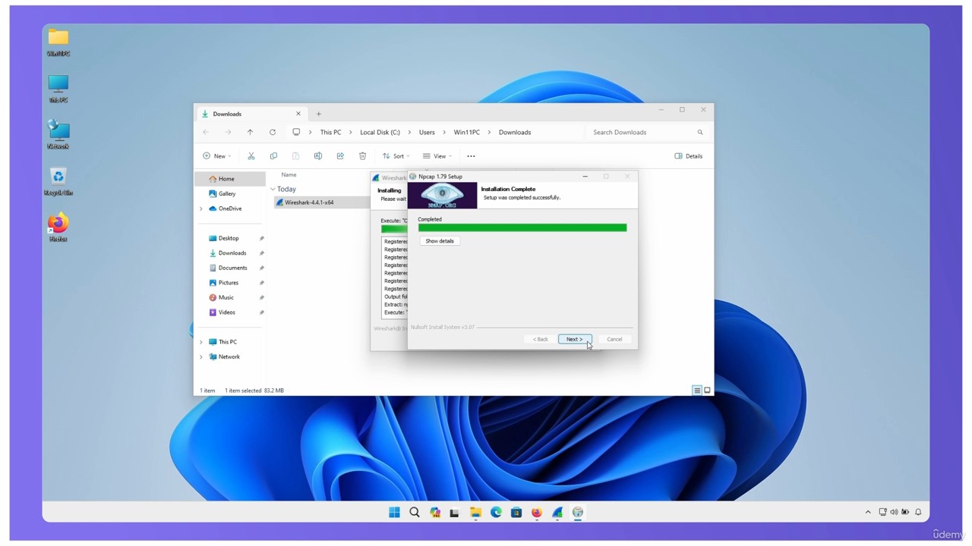Select Network in navigation pane
Image resolution: width=972 pixels, height=546 pixels.
coord(229,356)
